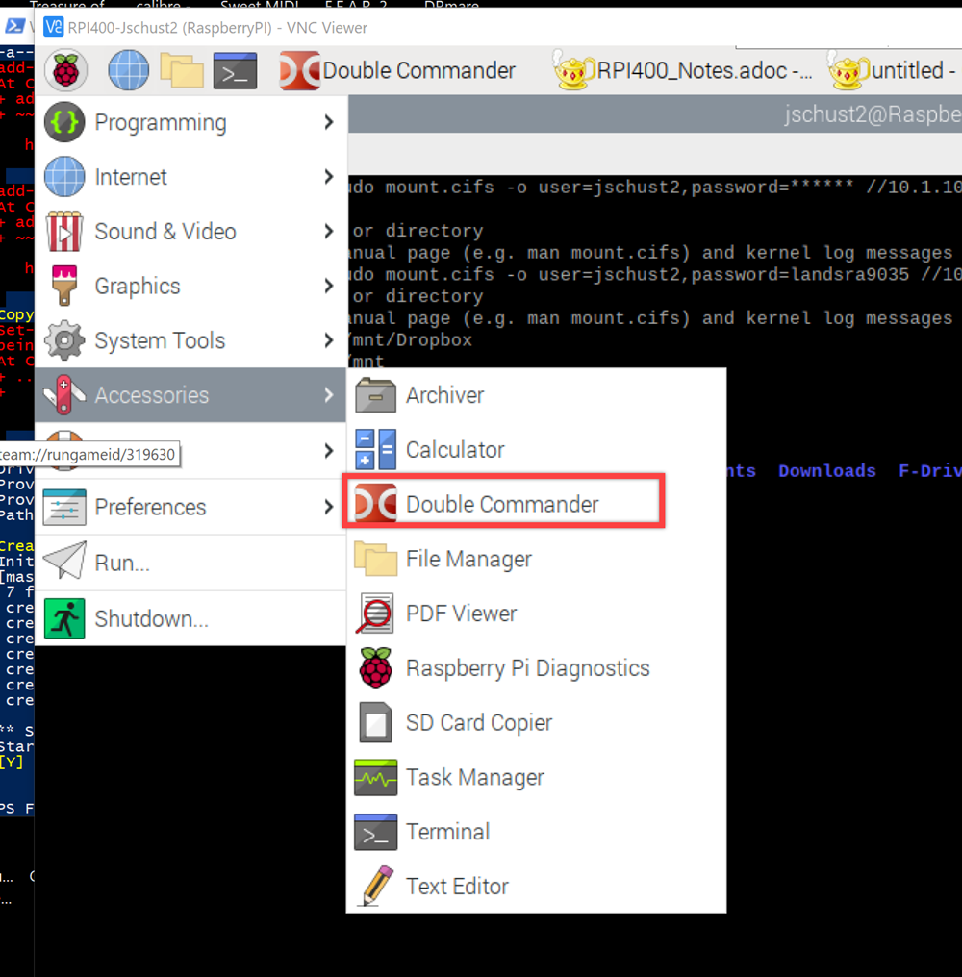Click the Shutdown exit icon
This screenshot has width=962, height=977.
pyautogui.click(x=64, y=618)
